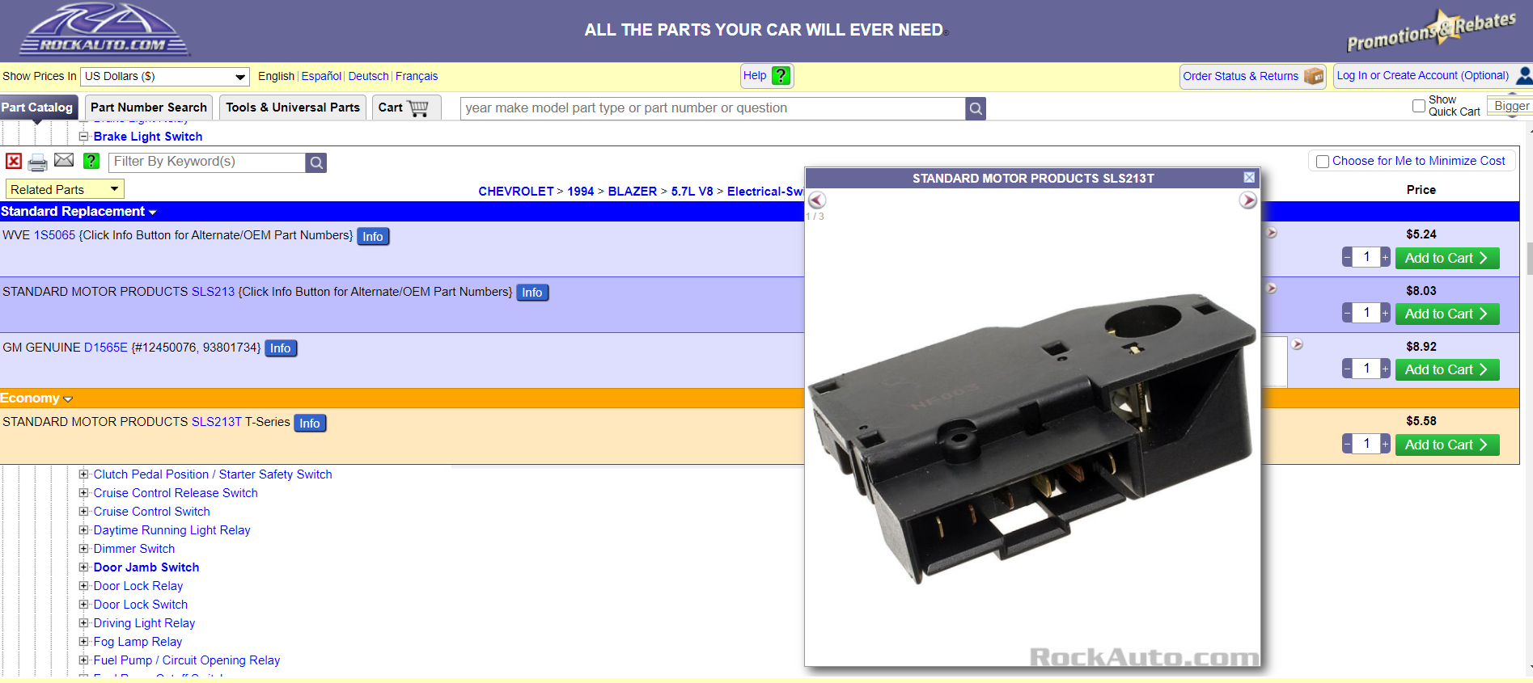Viewport: 1533px width, 683px height.
Task: Decrease quantity for SLS213T T-Series
Action: pos(1347,445)
